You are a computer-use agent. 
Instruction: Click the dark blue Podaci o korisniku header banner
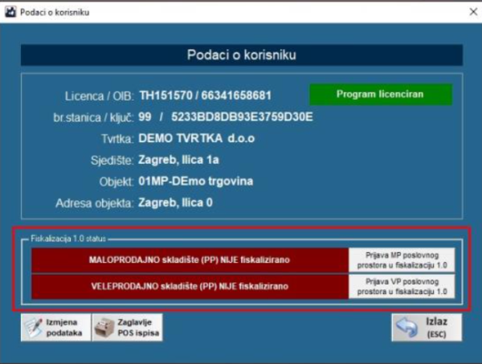point(241,55)
